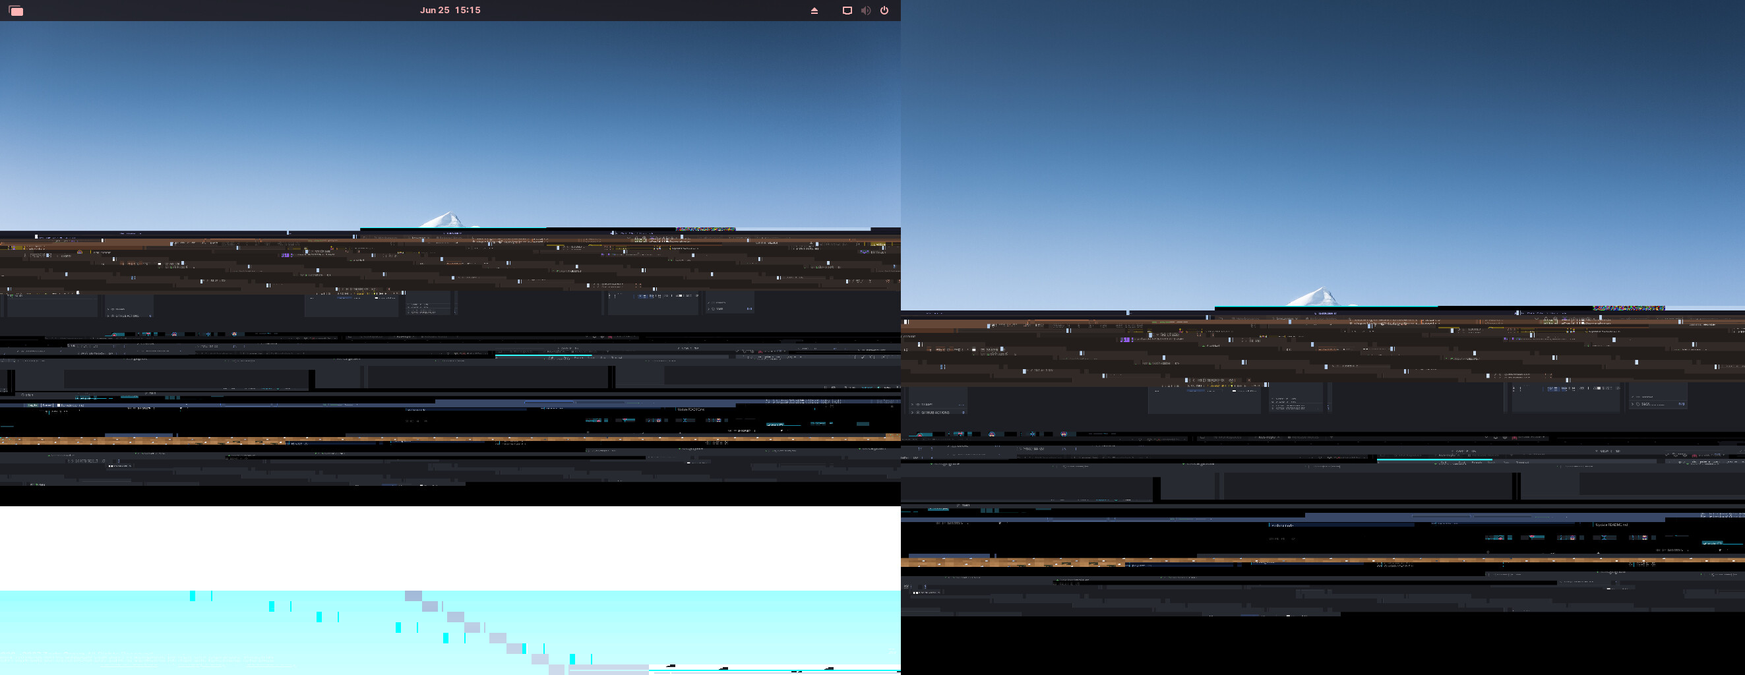Click the eject icon in the top bar
This screenshot has width=1745, height=675.
(x=814, y=10)
